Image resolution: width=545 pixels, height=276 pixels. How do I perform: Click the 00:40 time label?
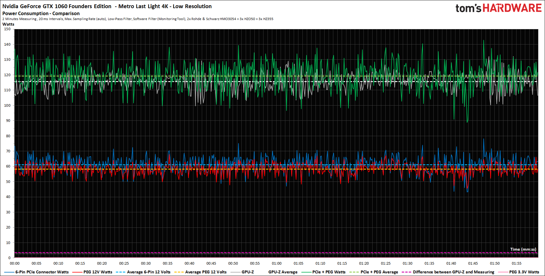click(x=189, y=263)
